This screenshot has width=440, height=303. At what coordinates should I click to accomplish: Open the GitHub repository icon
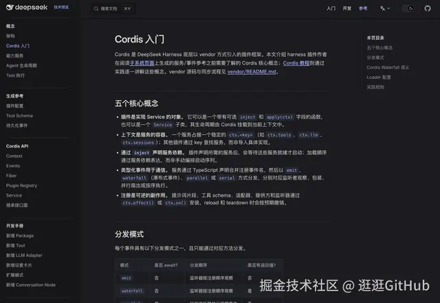point(428,8)
